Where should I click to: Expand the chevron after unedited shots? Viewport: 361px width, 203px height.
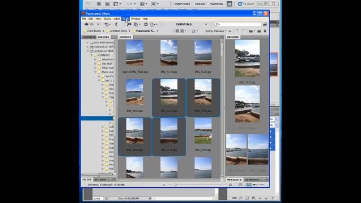click(x=130, y=31)
